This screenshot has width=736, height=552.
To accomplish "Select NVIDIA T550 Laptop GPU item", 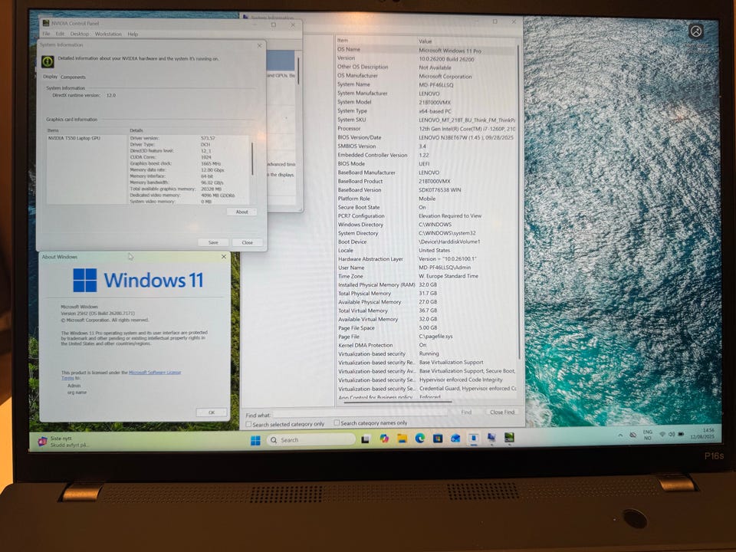I will coord(74,139).
